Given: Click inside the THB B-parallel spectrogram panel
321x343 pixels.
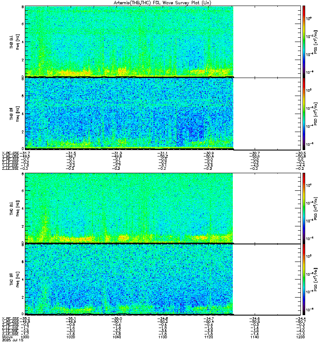Looking at the screenshot, I should 163,114.
